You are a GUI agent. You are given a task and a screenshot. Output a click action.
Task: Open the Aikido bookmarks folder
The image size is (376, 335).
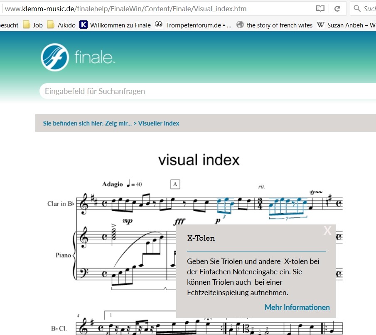pyautogui.click(x=61, y=25)
